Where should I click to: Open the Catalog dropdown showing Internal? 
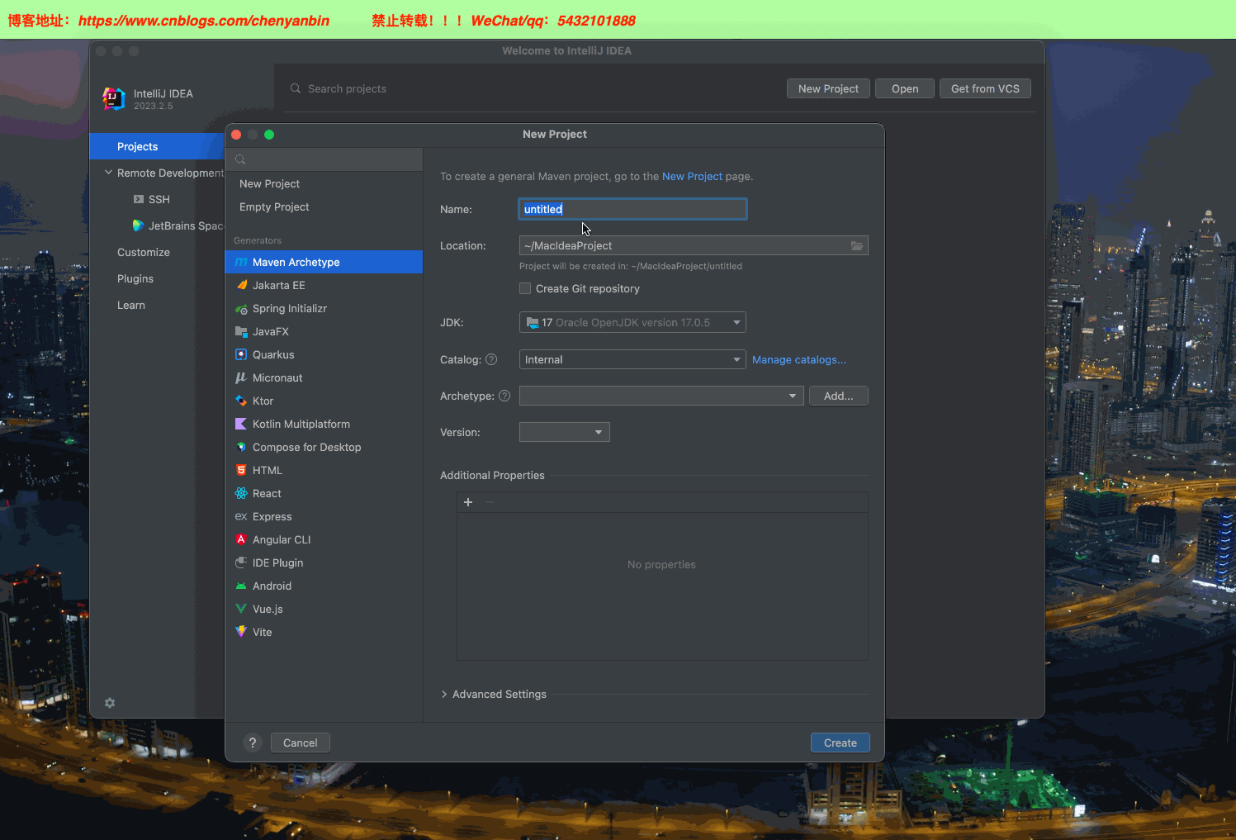click(x=632, y=359)
